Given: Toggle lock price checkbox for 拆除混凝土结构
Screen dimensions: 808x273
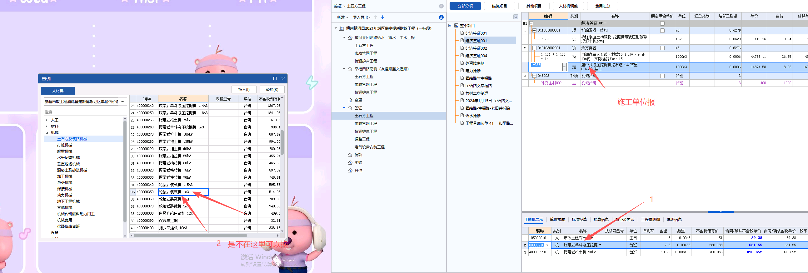Looking at the screenshot, I should (662, 30).
